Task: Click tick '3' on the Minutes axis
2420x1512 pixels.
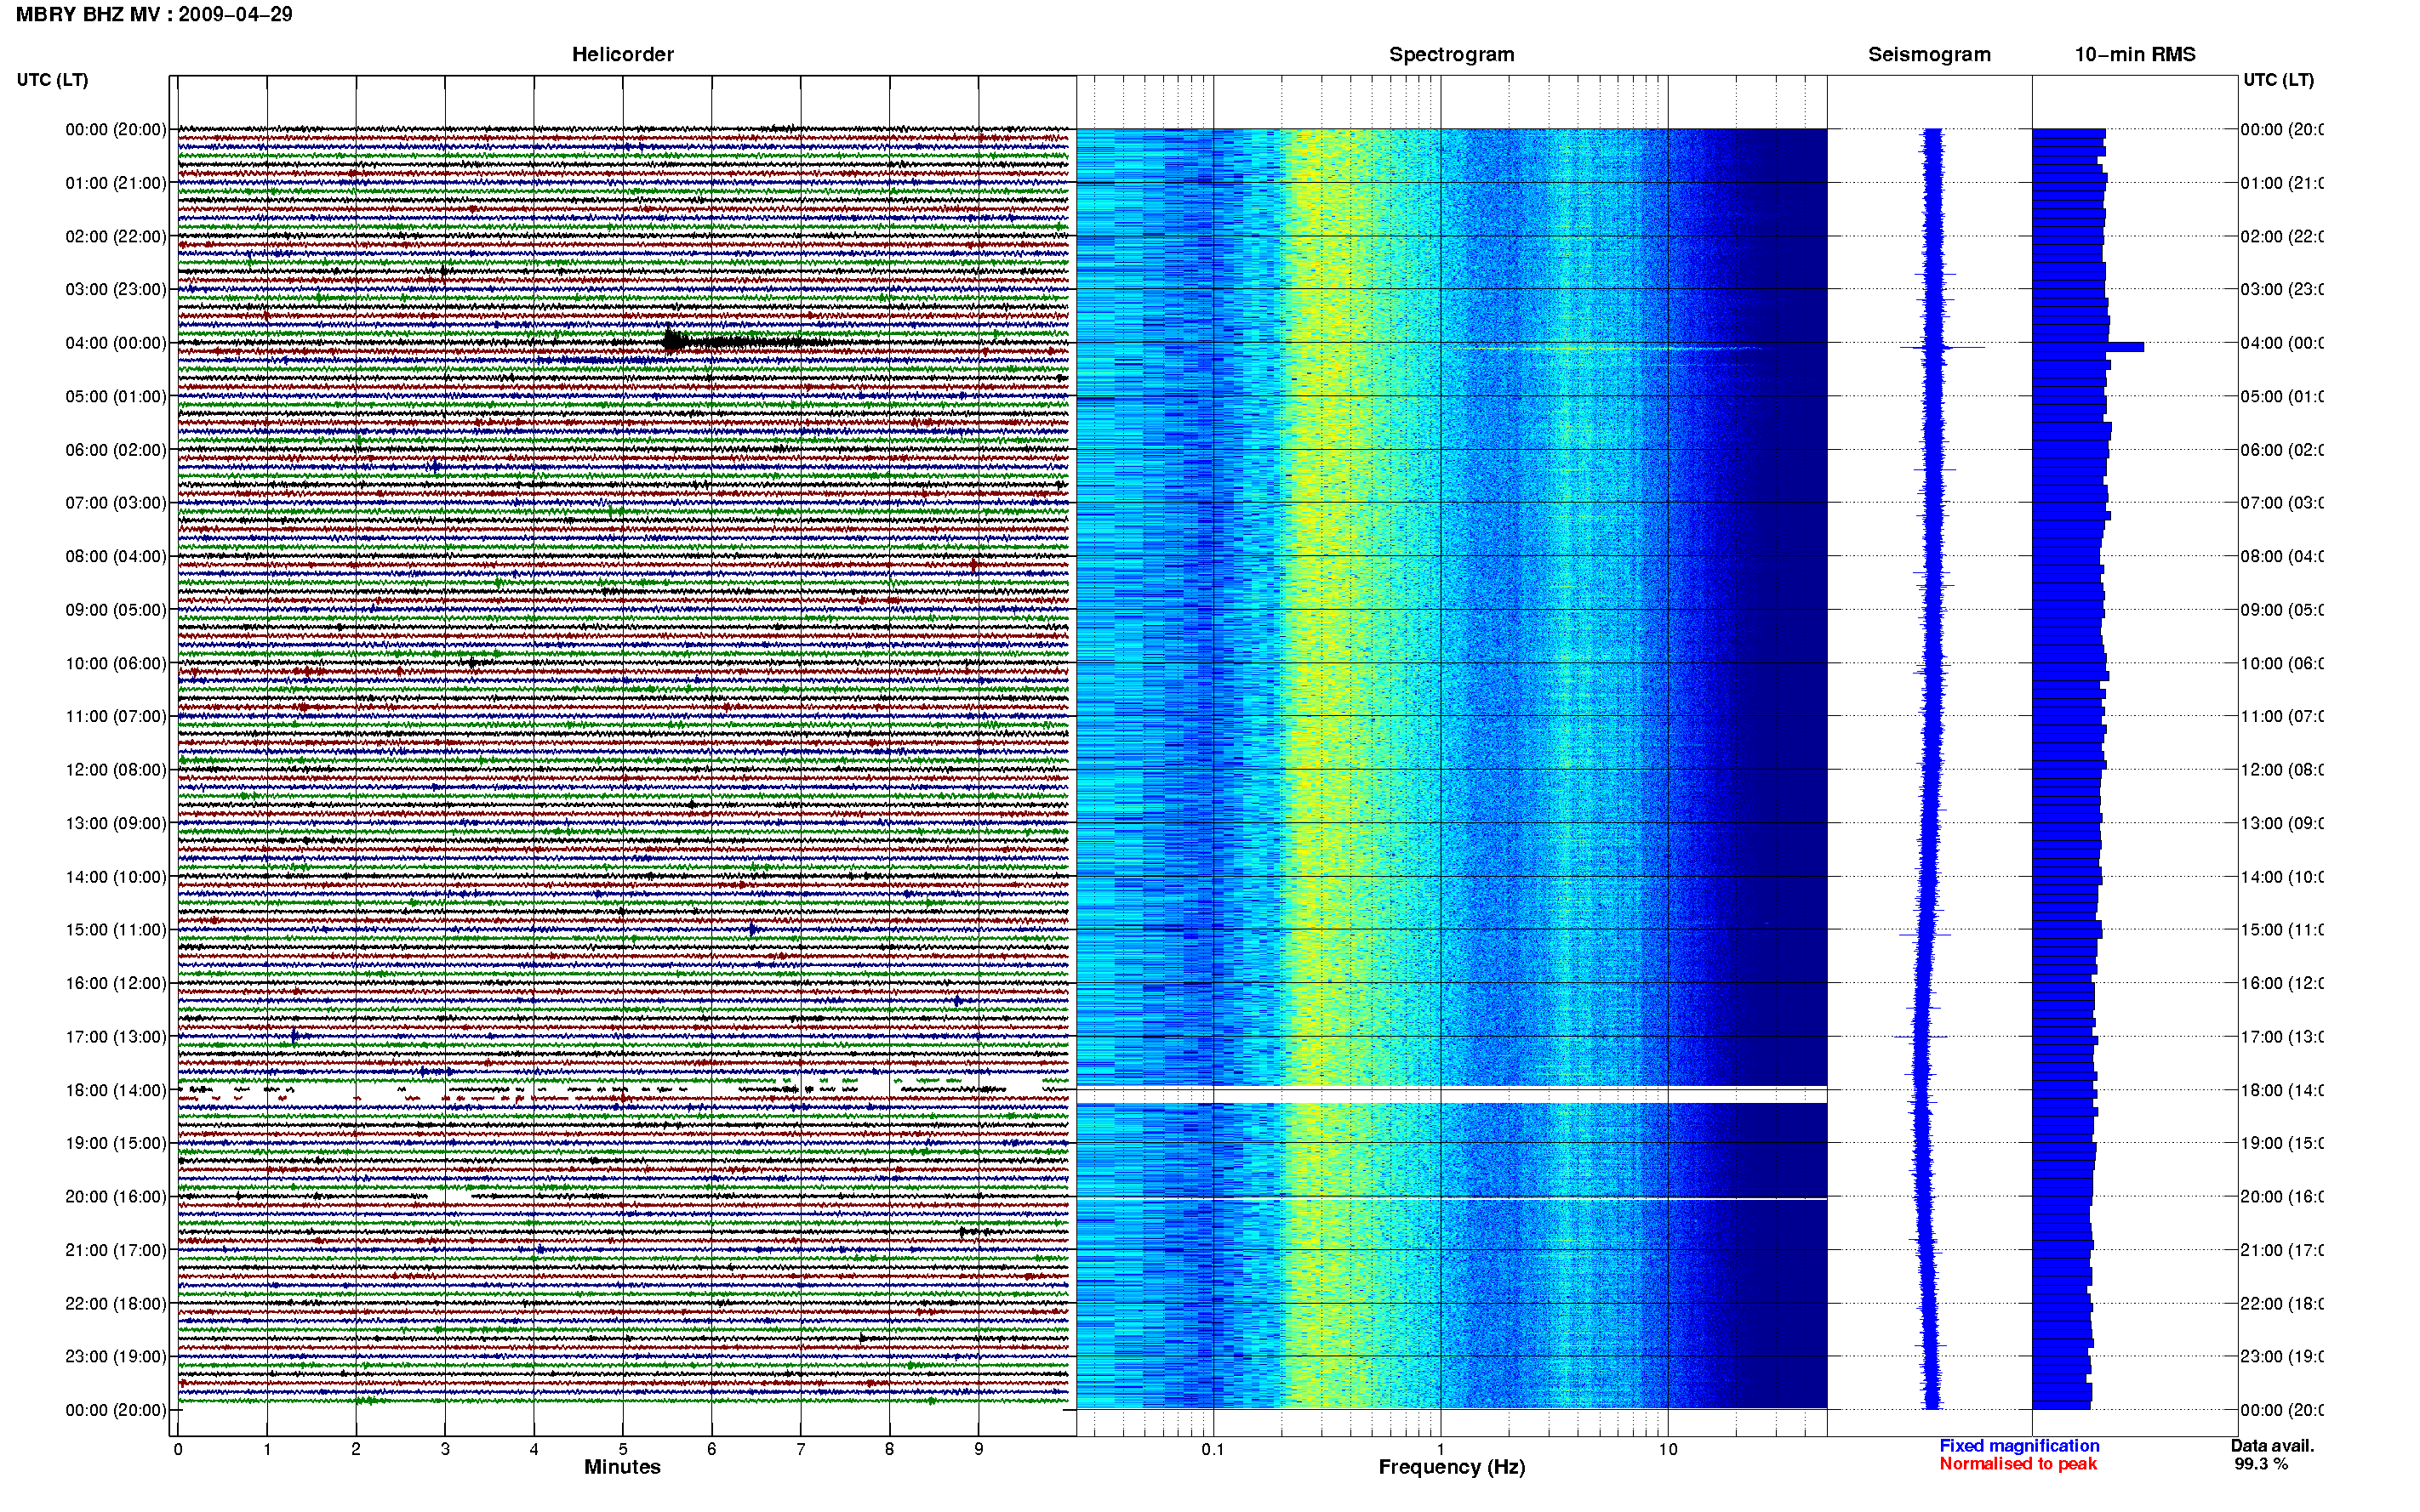Action: tap(445, 1449)
